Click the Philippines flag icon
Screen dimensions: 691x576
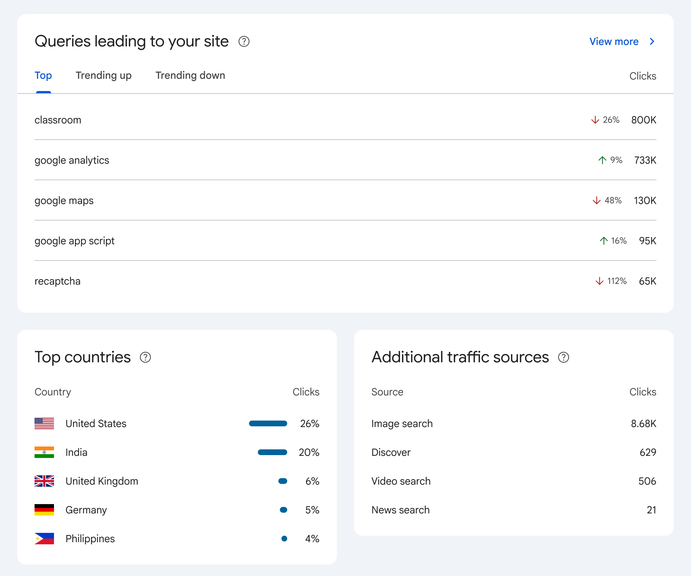click(x=44, y=539)
